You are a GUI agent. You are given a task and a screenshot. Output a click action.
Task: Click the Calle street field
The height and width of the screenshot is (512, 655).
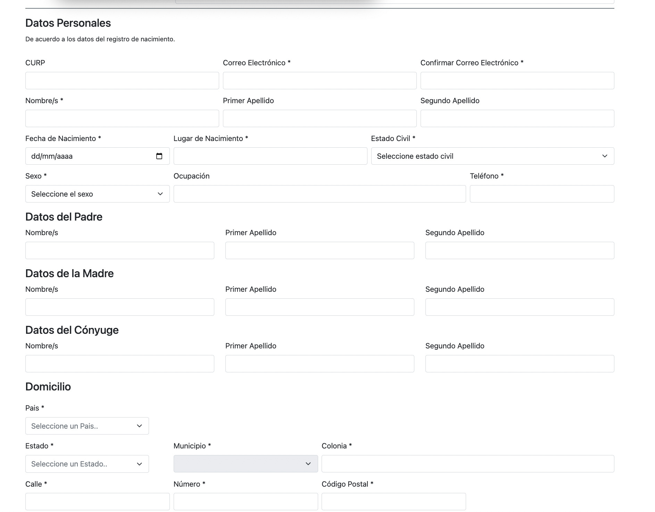pos(97,502)
